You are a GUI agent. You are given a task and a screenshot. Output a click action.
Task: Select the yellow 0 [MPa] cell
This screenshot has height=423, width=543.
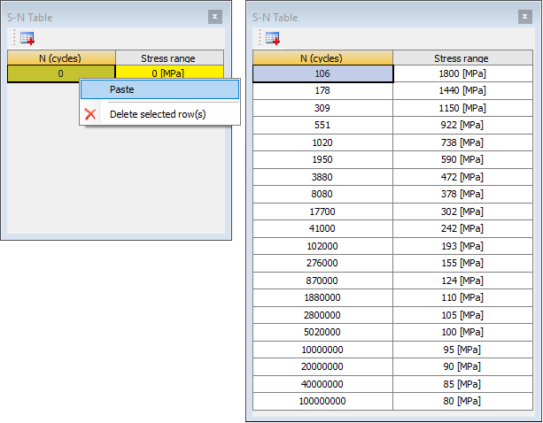(x=170, y=72)
